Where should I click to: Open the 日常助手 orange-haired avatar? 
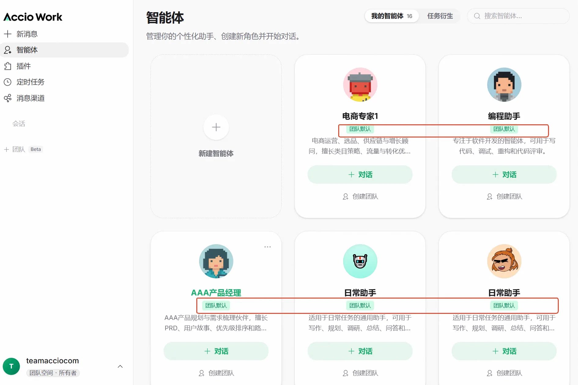coord(504,261)
